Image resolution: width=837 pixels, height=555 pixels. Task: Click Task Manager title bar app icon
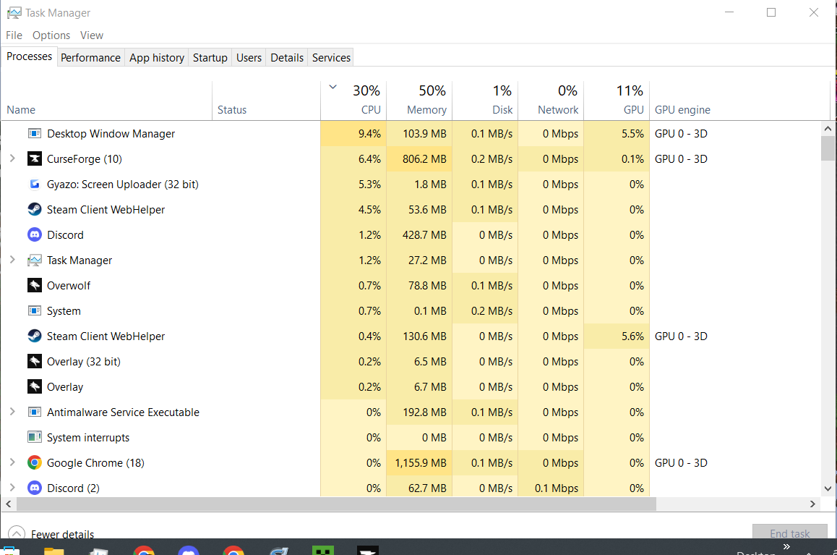pyautogui.click(x=14, y=13)
